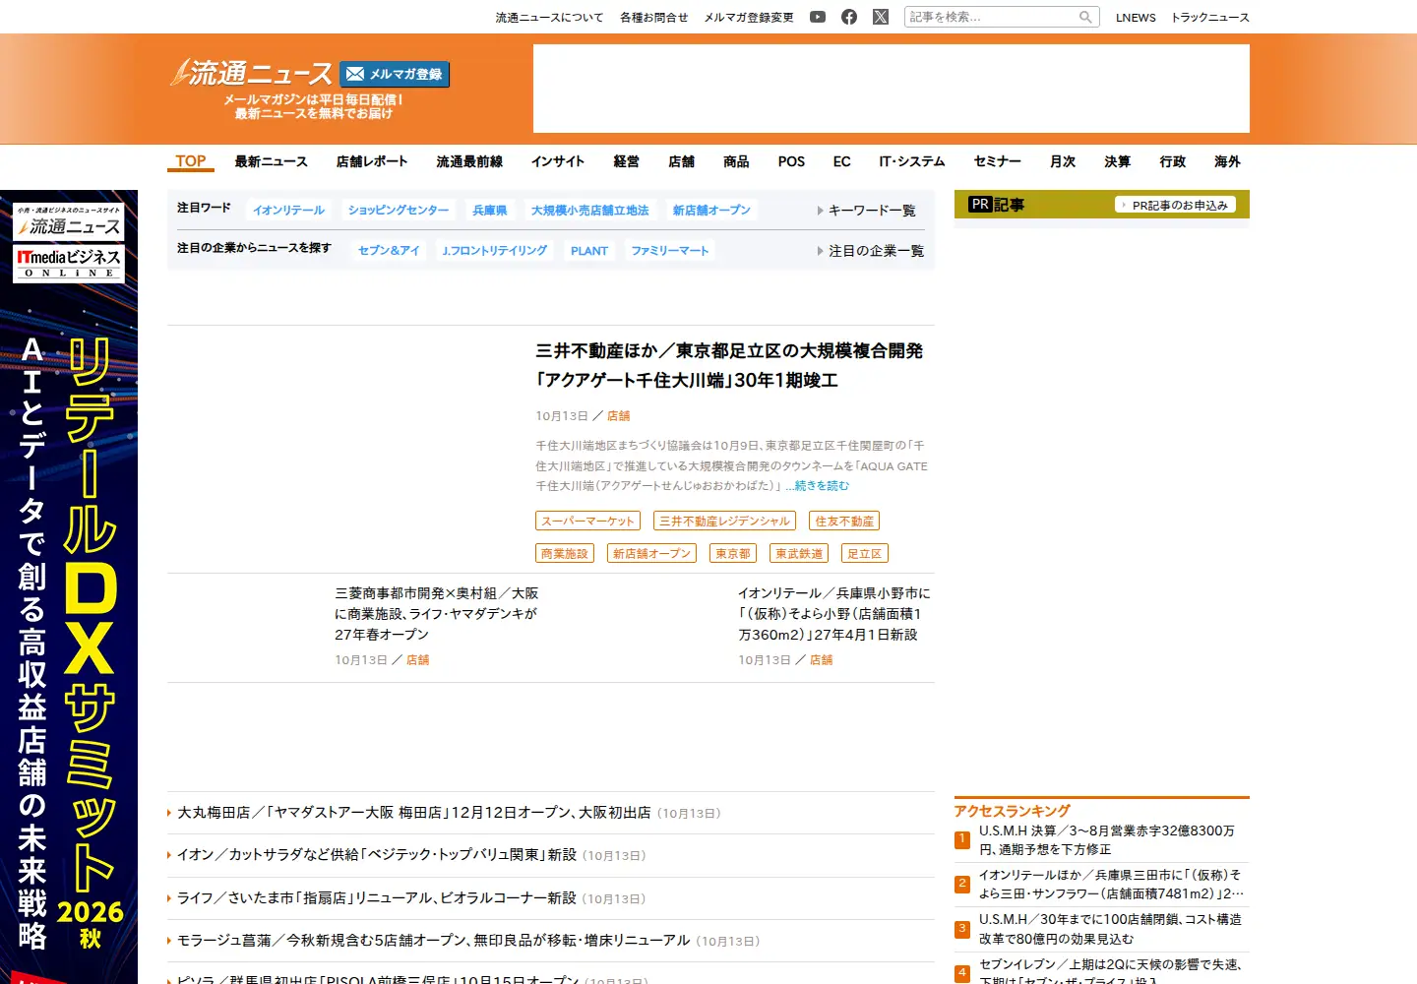The image size is (1417, 984).
Task: Open ranking item 3 U.S.M.H 100店舗閉鎖
Action: click(x=1110, y=929)
